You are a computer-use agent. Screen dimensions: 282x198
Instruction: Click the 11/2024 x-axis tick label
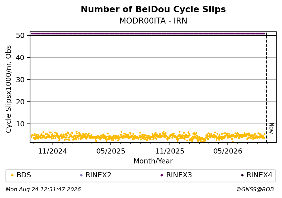click(x=53, y=151)
